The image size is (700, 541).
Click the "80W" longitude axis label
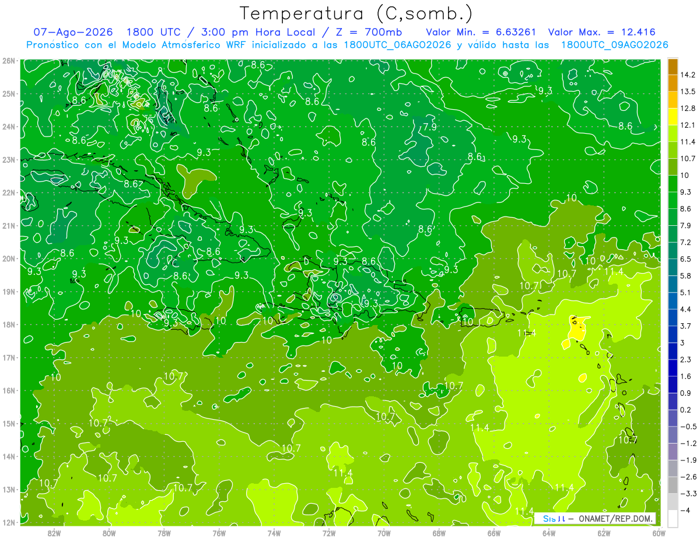(x=108, y=533)
